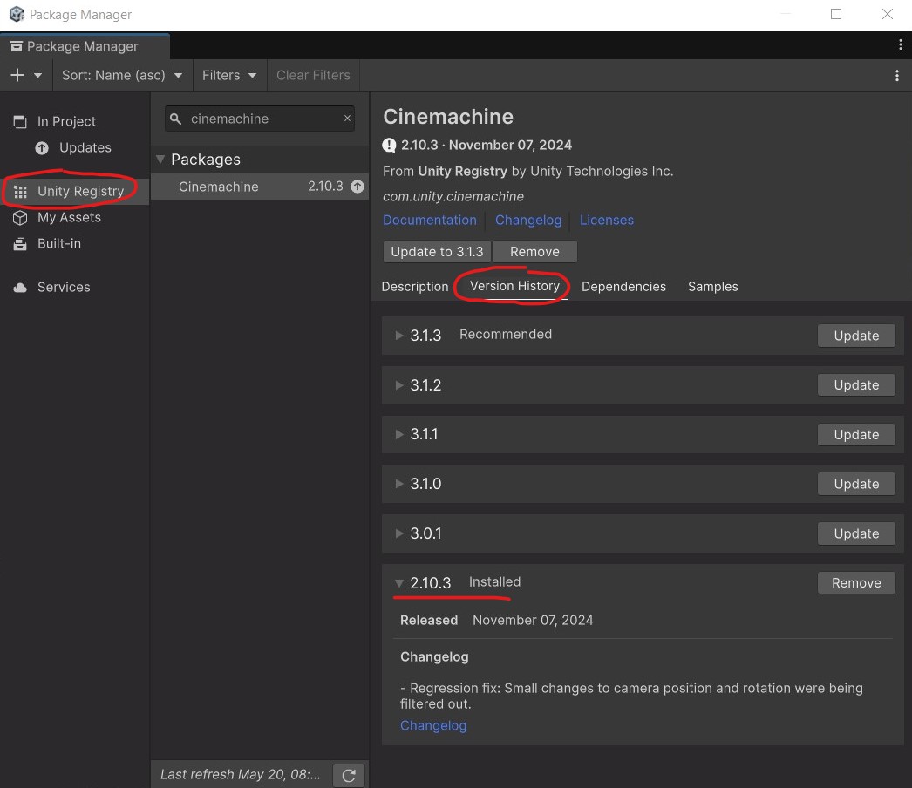Click Update for version 3.1.1
The height and width of the screenshot is (788, 912).
point(856,434)
